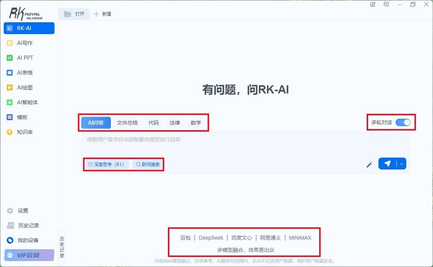Open the 设置 label
Viewport: 433px width, 267px height.
23,211
